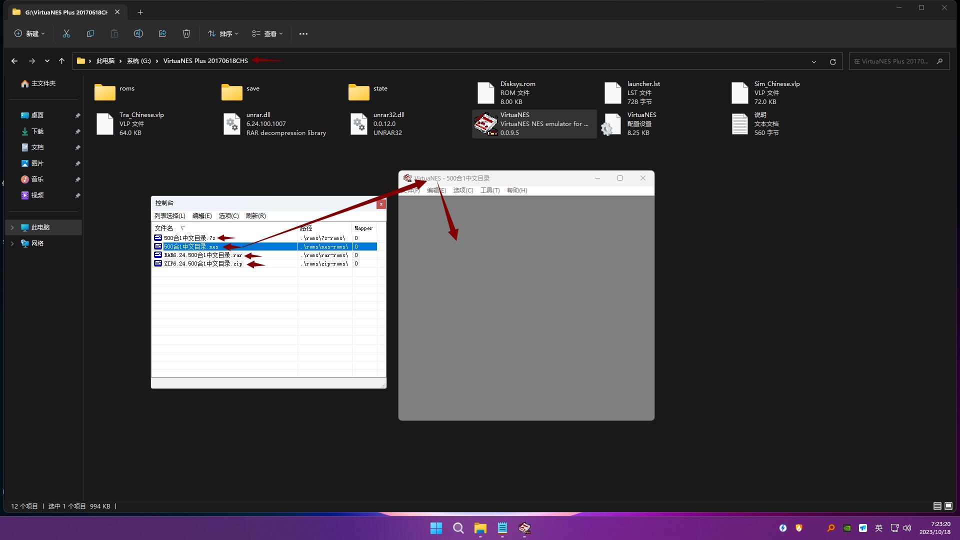Click 此电脑 breadcrumb in address bar
This screenshot has width=960, height=540.
coord(105,61)
